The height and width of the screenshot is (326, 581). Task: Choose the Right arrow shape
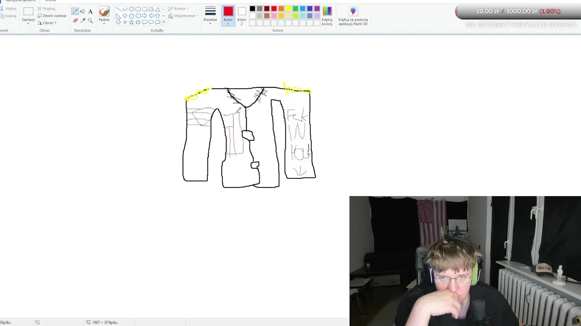point(144,16)
